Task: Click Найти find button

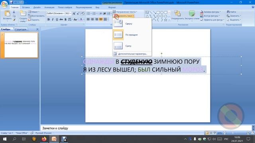Action: point(231,12)
